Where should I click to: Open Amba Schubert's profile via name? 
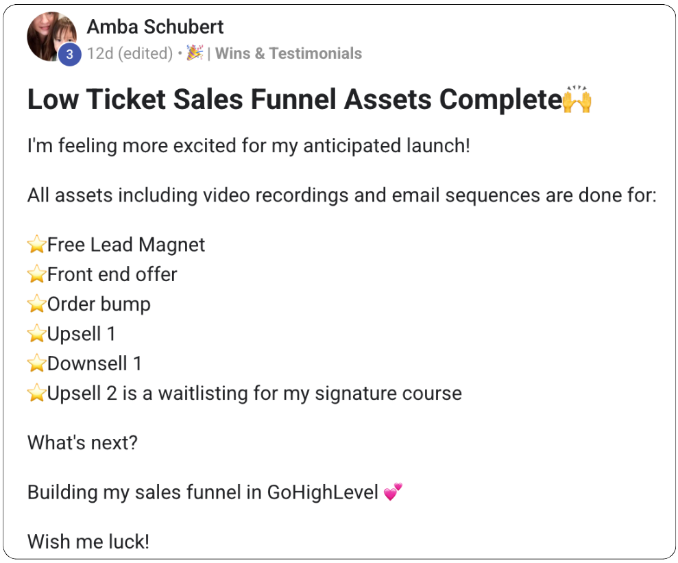pyautogui.click(x=155, y=27)
